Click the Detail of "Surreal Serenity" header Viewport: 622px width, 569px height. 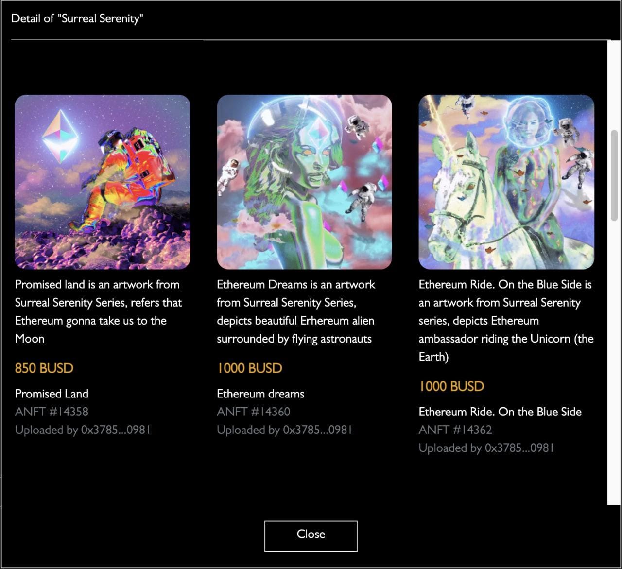tap(77, 18)
